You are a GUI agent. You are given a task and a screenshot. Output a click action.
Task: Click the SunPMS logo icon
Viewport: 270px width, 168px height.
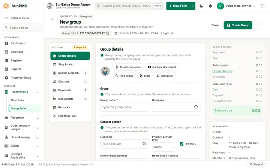(x=6, y=6)
